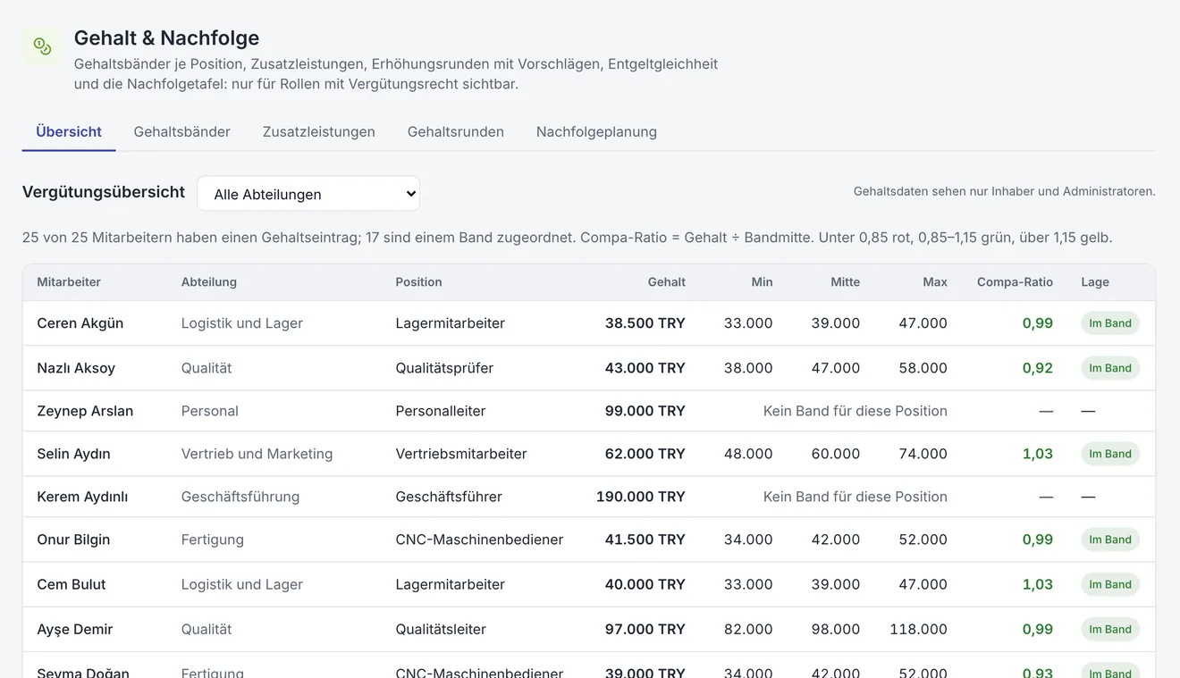Select employee Zeynep Arslan
This screenshot has height=678, width=1180.
tap(85, 411)
